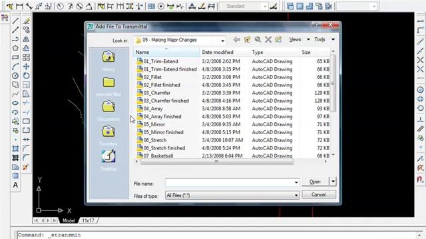Click the Radius dimension tool
Viewport: 426px width, 239px height.
point(61,6)
